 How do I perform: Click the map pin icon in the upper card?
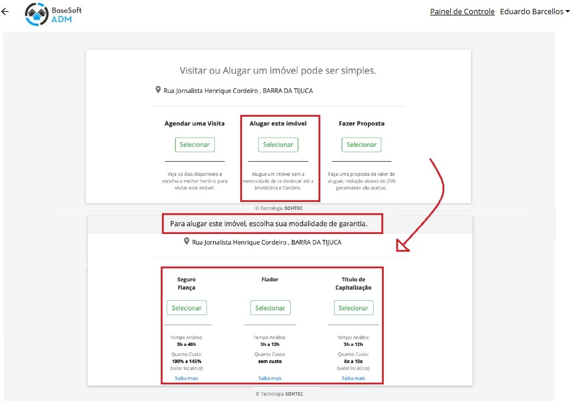click(x=158, y=90)
